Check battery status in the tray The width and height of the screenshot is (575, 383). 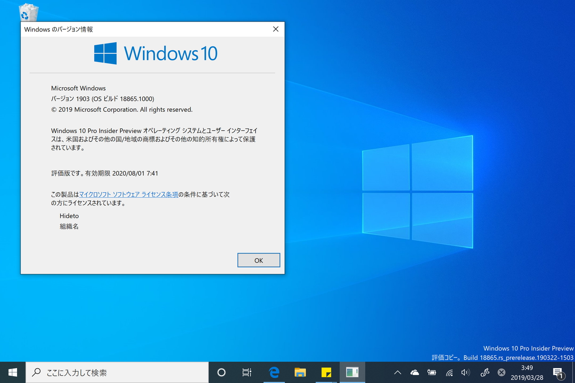pyautogui.click(x=432, y=372)
